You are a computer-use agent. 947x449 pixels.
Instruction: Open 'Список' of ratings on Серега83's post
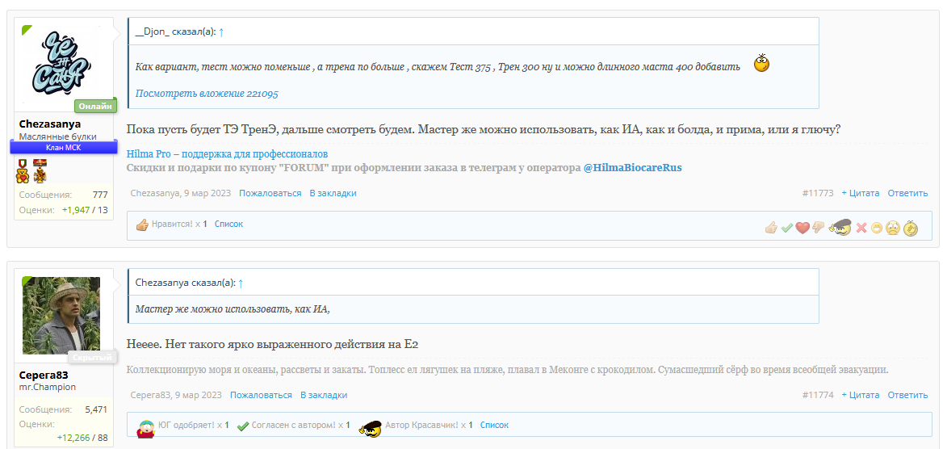tap(494, 426)
